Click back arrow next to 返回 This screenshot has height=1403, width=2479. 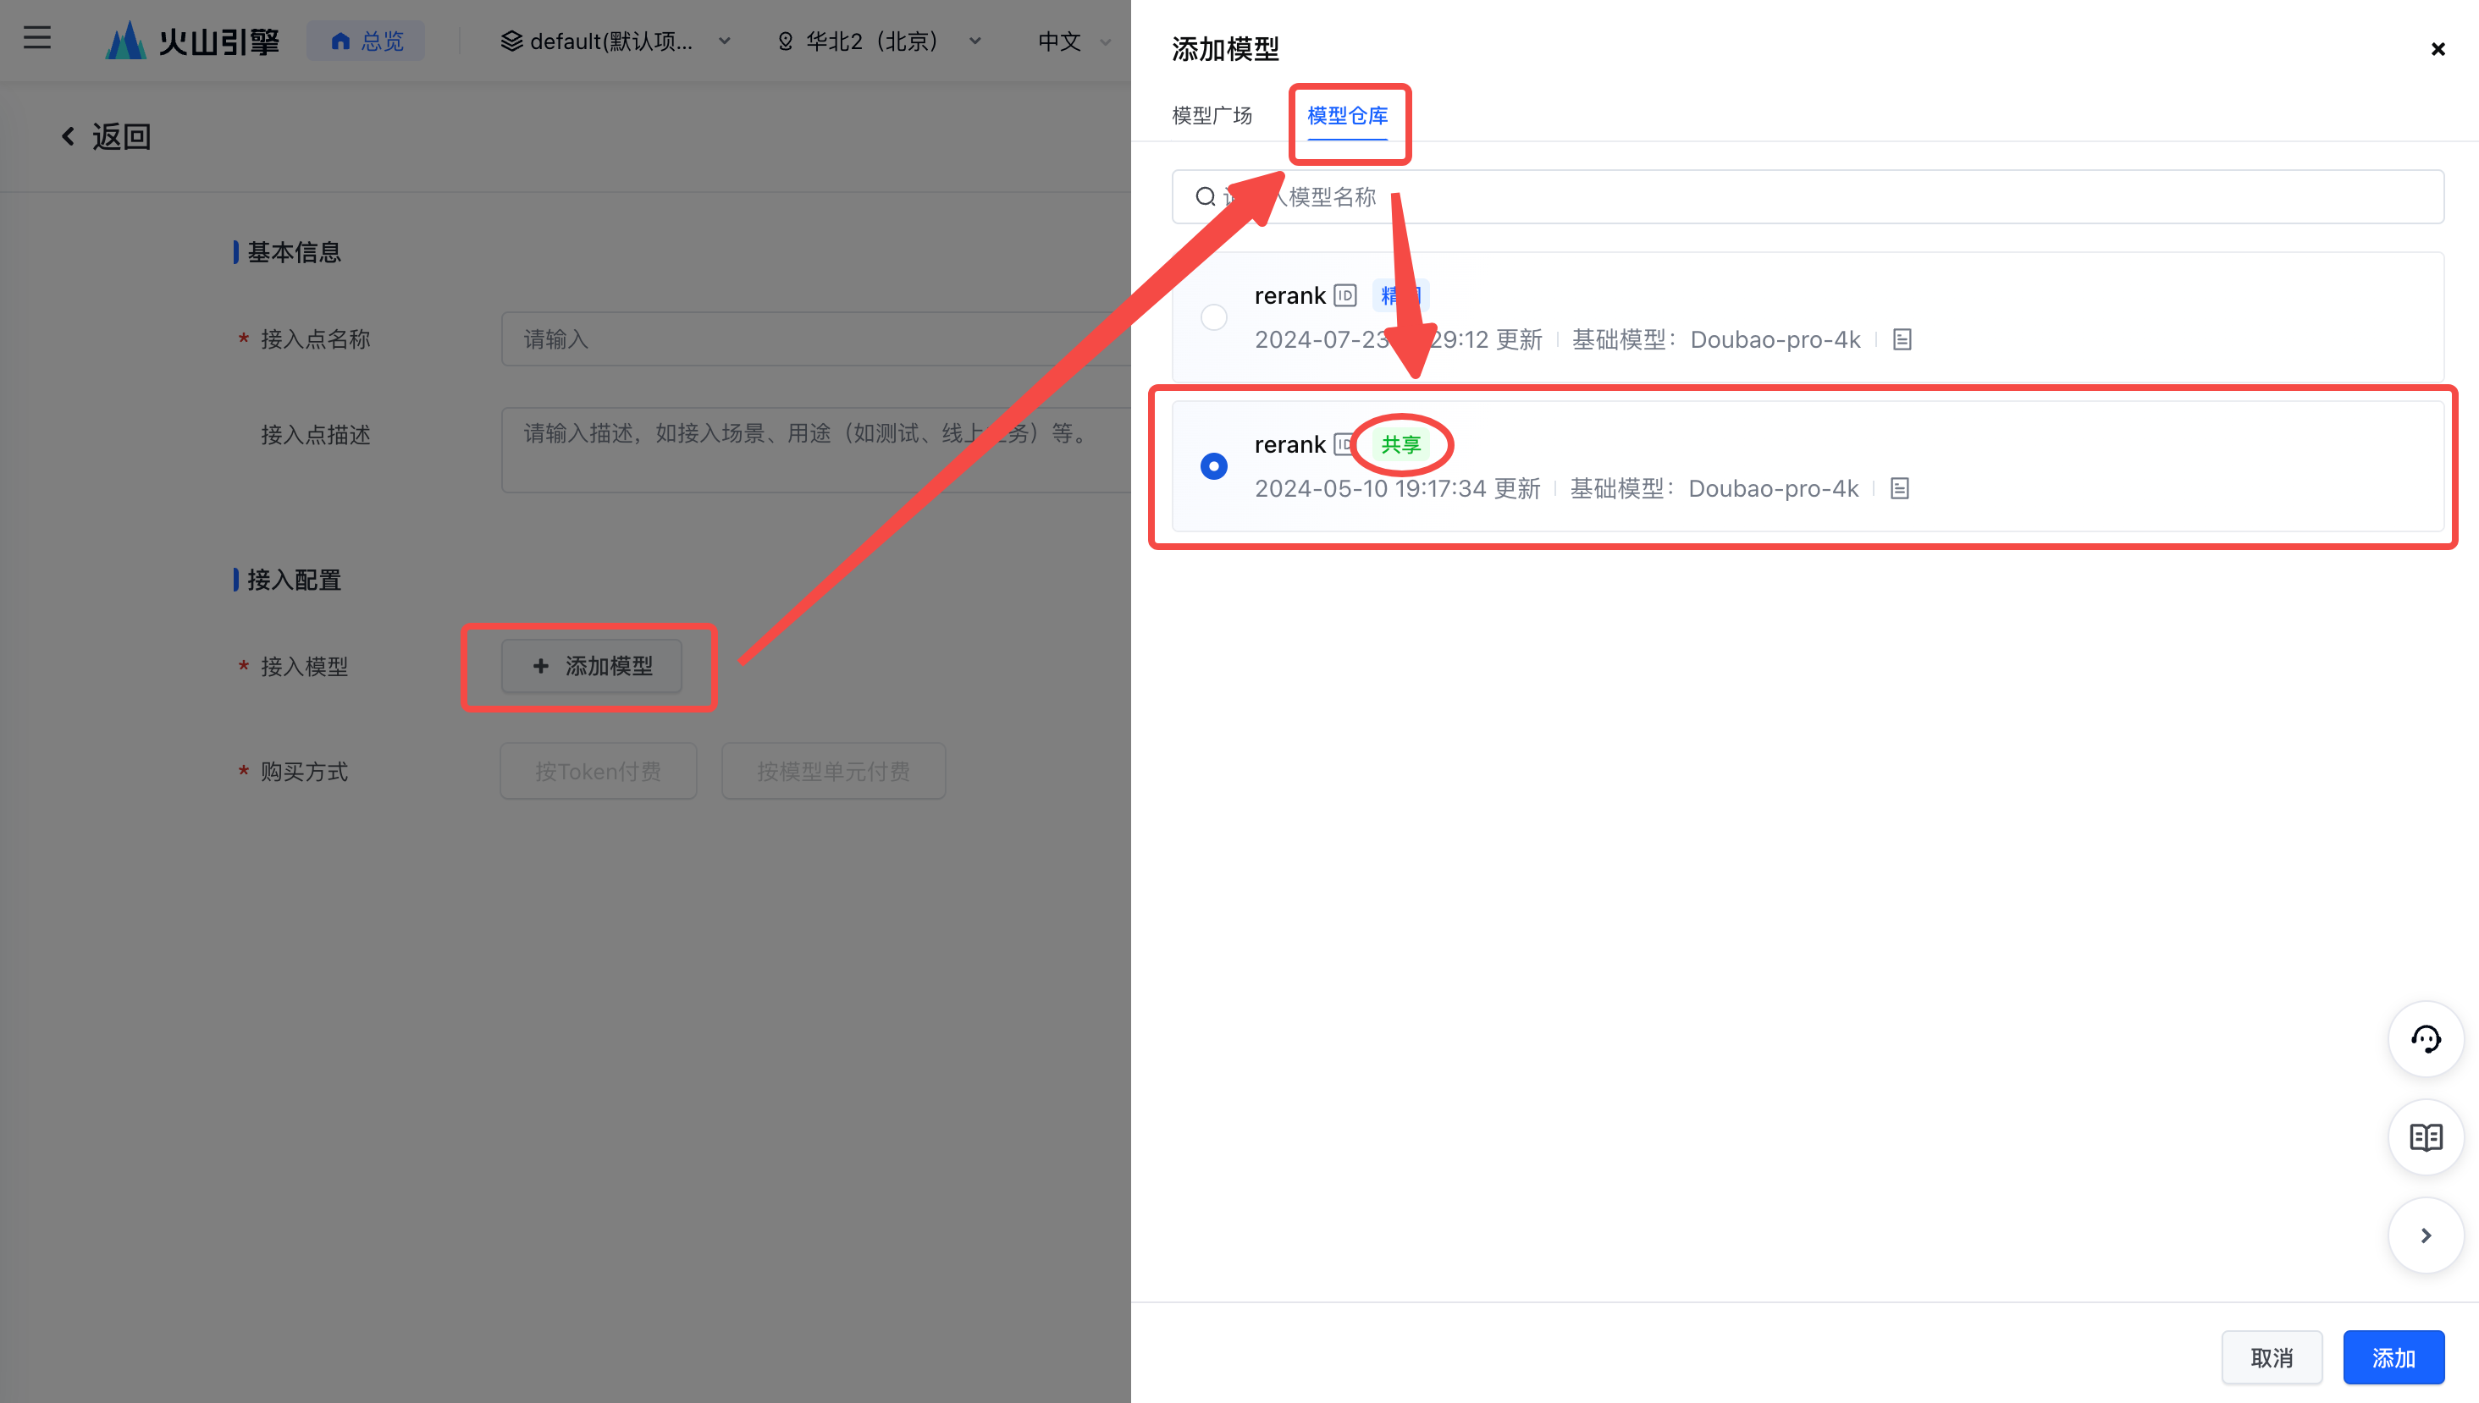click(68, 137)
